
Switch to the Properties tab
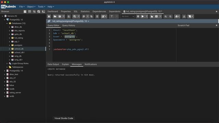[66, 11]
